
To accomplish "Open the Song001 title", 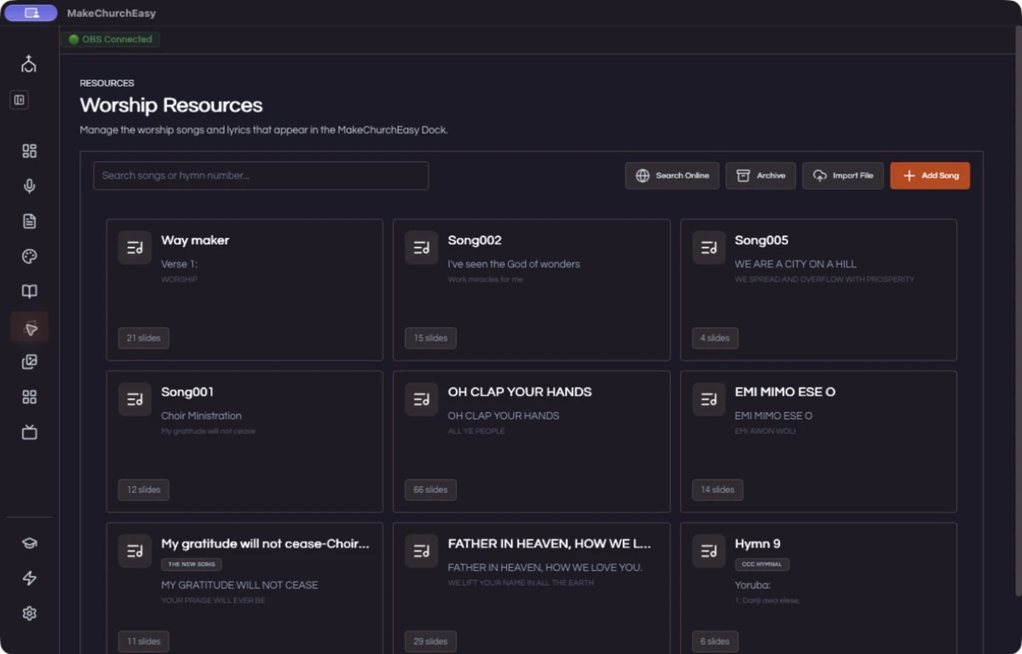I will click(x=187, y=392).
